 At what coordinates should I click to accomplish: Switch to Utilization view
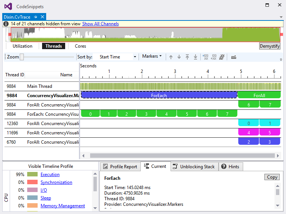coord(22,46)
